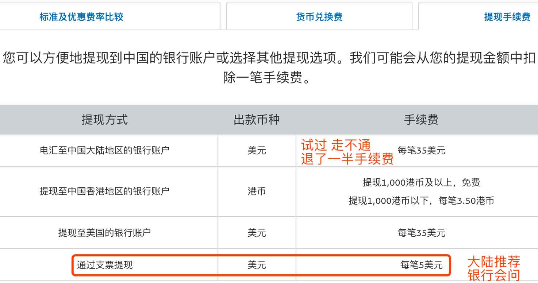Switch to the 货币兑换费 tab

[x=319, y=17]
